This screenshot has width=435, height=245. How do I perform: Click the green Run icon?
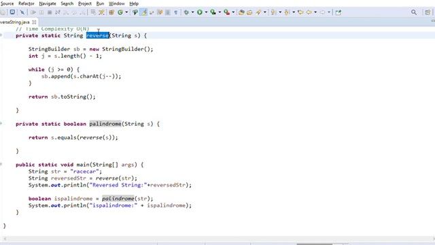point(199,12)
